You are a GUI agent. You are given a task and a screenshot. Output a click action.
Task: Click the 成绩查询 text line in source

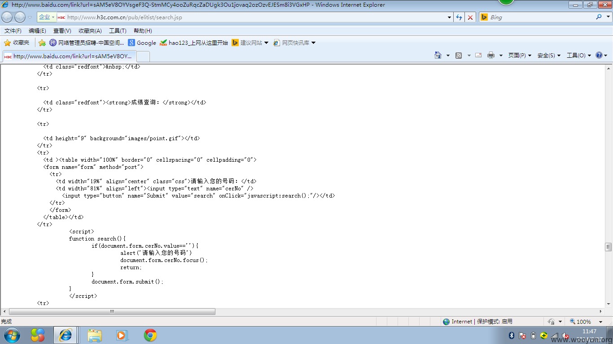pos(125,103)
